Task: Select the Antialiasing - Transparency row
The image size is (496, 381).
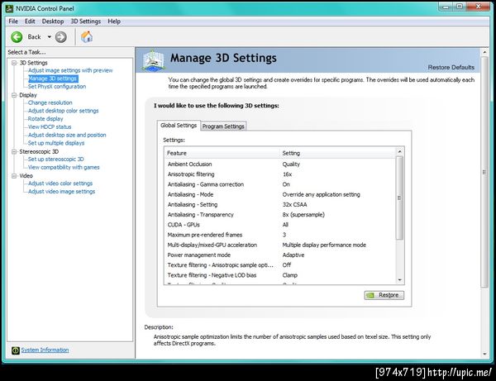Action: [x=280, y=215]
